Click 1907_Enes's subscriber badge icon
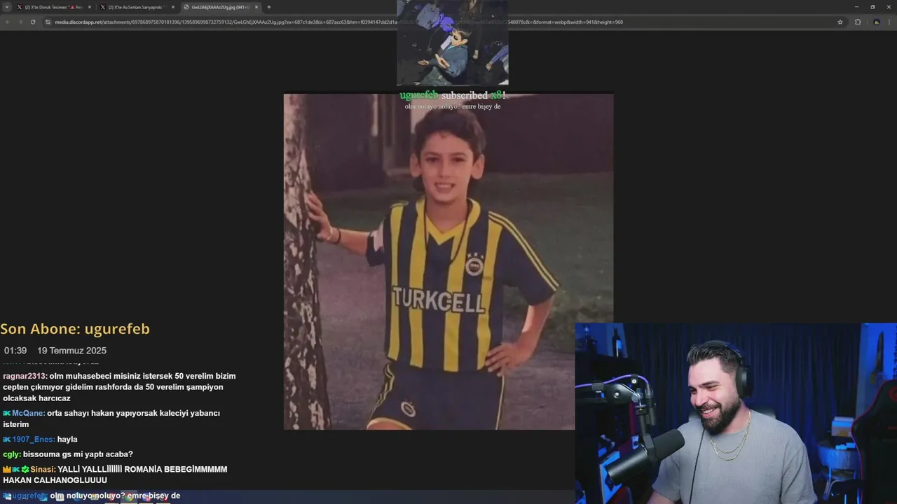This screenshot has height=504, width=897. pyautogui.click(x=6, y=440)
